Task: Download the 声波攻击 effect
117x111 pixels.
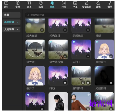Action: pyautogui.click(x=111, y=56)
